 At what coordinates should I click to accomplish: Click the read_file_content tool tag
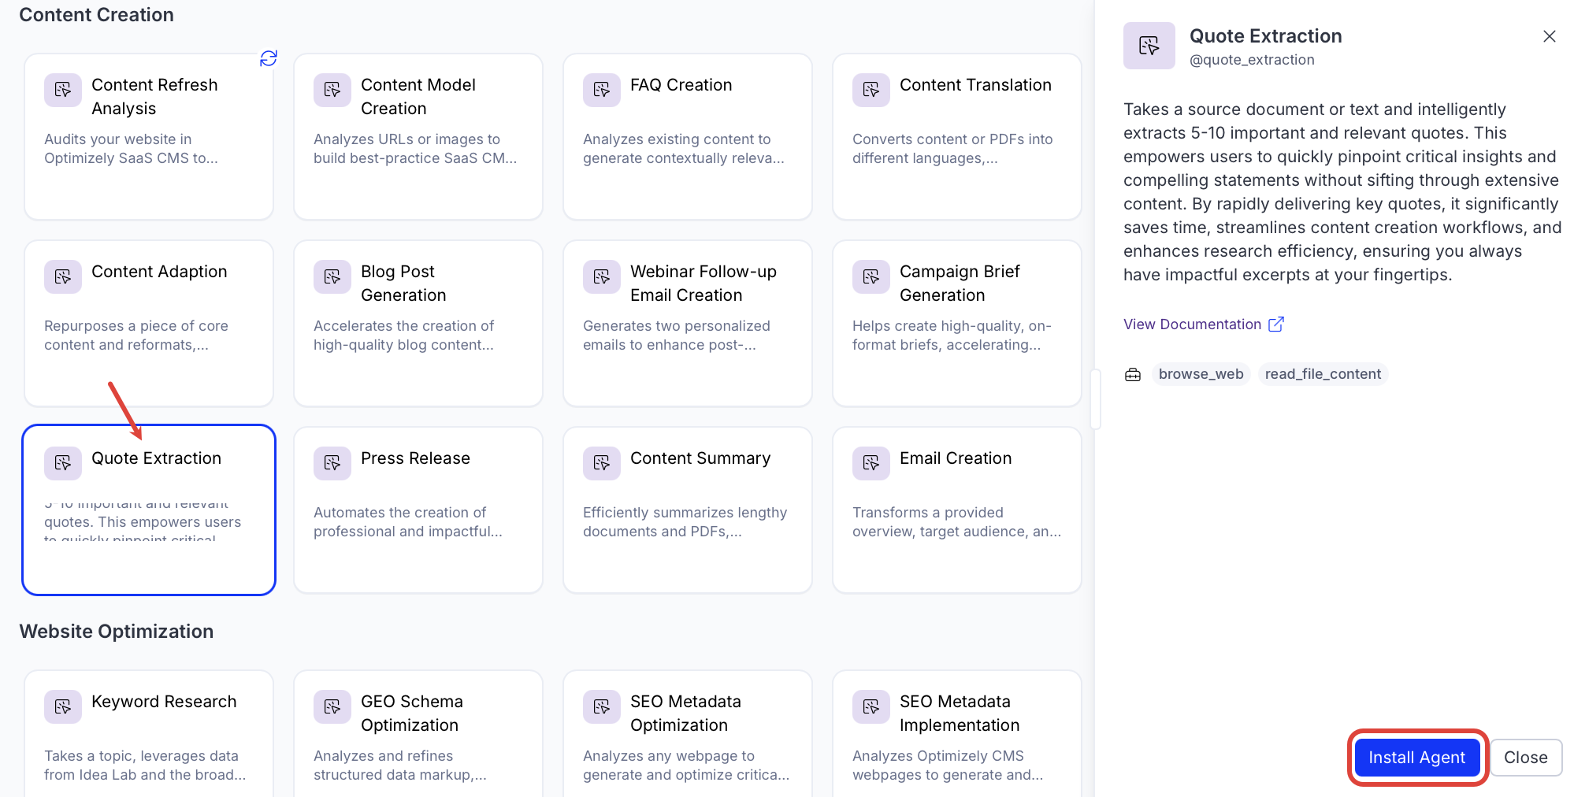click(1323, 374)
